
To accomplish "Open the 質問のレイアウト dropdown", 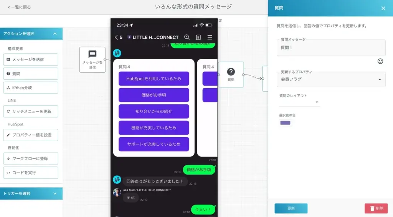I will pyautogui.click(x=299, y=102).
